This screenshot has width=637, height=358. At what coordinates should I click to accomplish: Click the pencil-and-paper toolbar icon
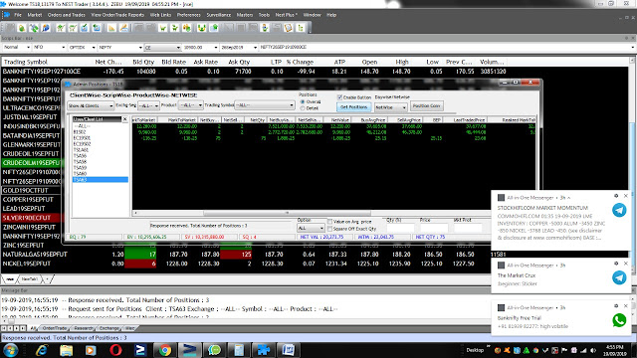click(123, 28)
